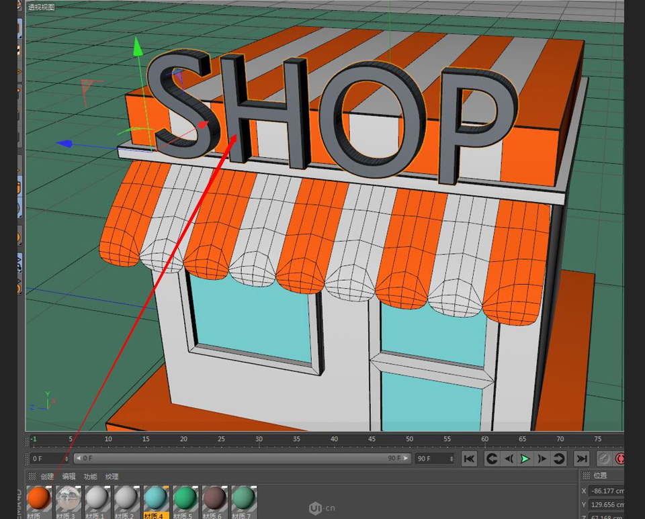
Task: Step backward one frame
Action: pos(509,459)
